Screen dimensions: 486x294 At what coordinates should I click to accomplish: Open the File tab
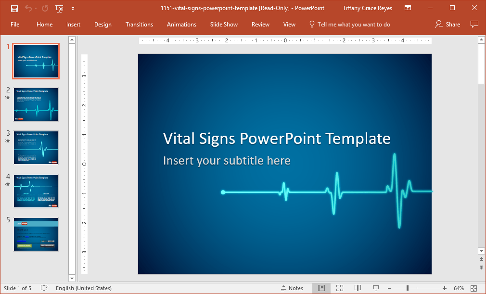click(15, 25)
